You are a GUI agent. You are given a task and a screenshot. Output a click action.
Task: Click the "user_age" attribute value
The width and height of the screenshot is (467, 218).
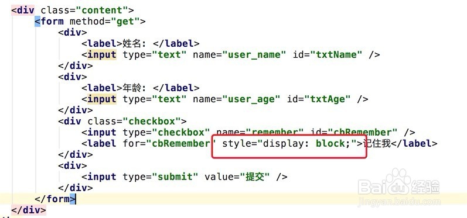(252, 99)
